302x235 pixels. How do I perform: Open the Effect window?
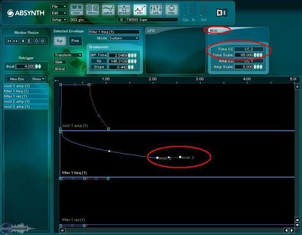[x=124, y=10]
